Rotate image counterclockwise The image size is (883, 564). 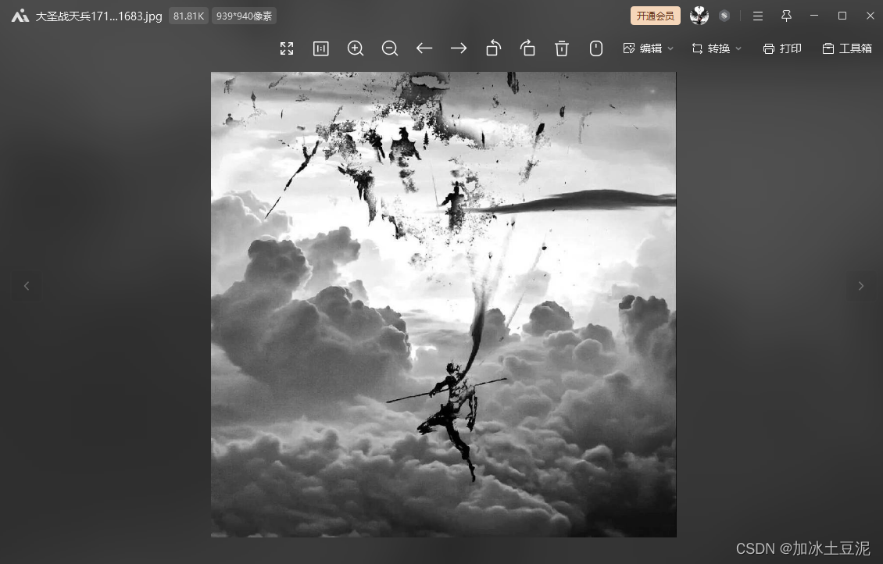coord(493,48)
